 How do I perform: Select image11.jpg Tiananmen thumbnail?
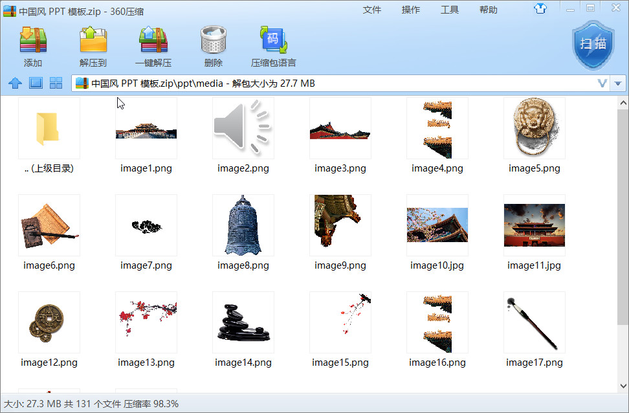point(535,225)
